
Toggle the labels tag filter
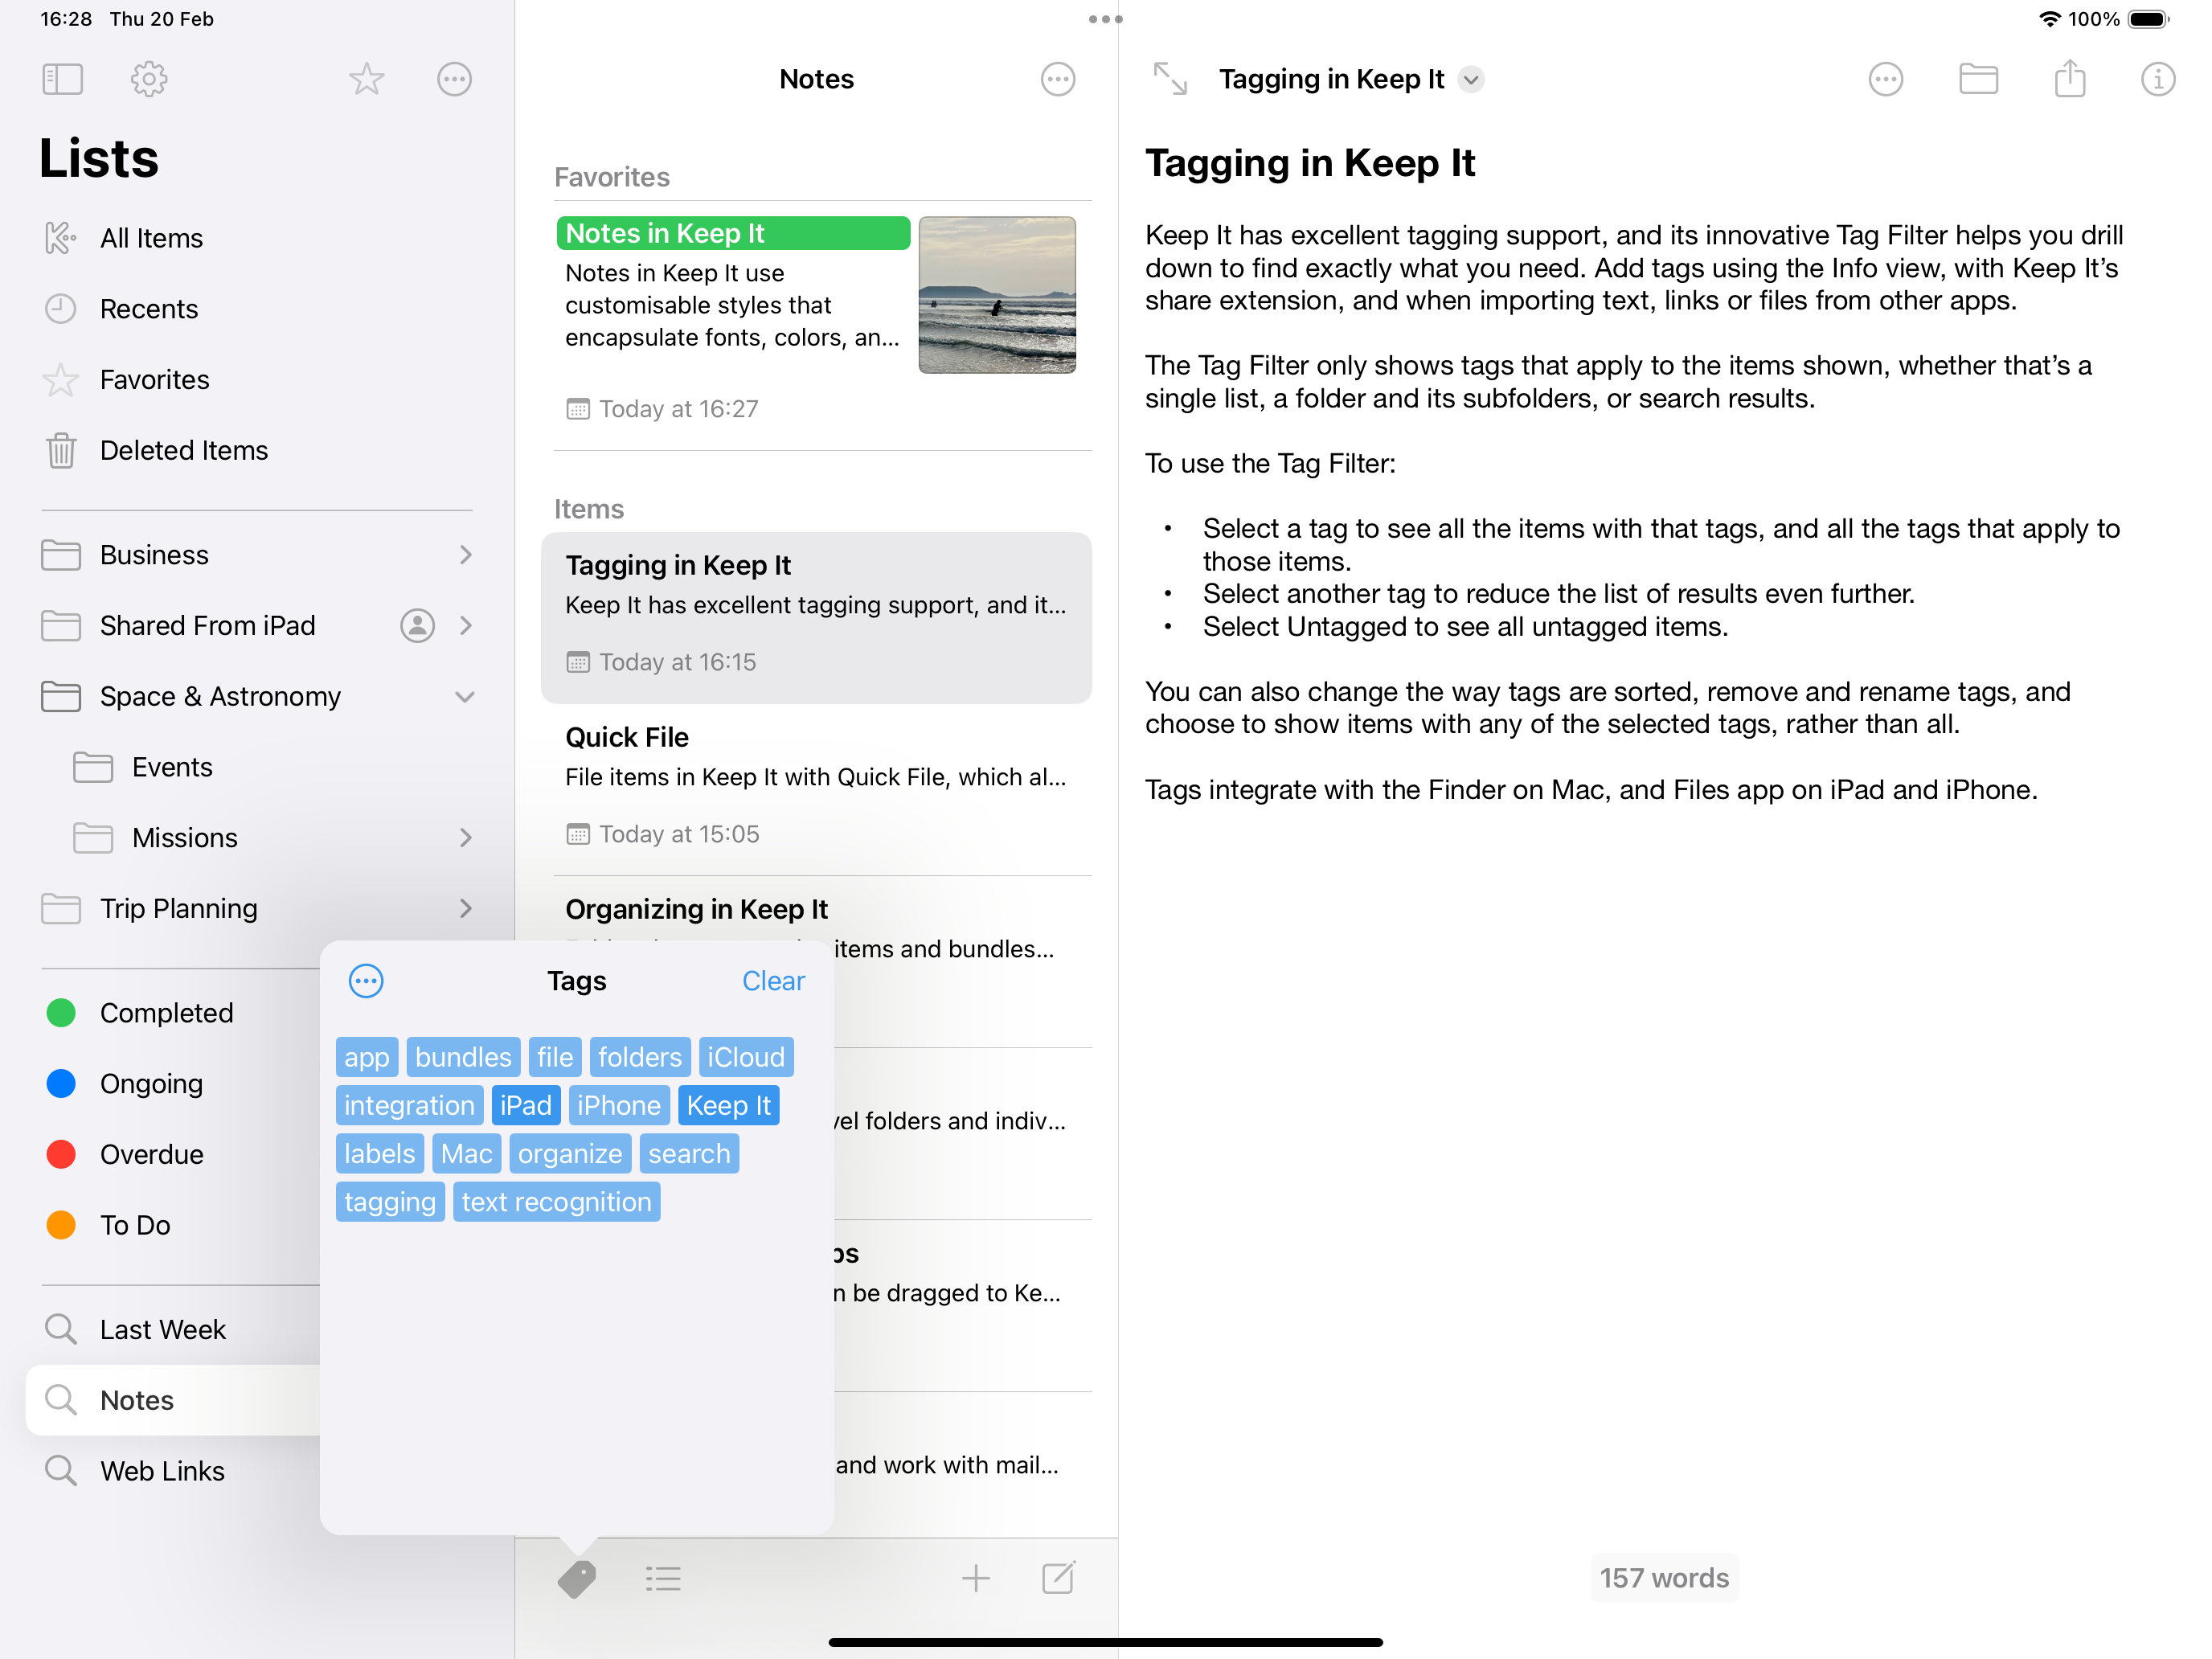[380, 1153]
